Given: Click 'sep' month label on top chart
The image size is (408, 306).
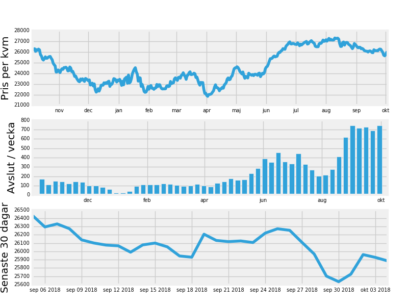Looking at the screenshot, I should pyautogui.click(x=356, y=111).
